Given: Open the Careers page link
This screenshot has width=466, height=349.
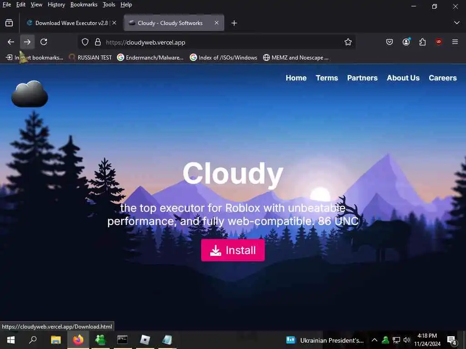Looking at the screenshot, I should click(x=442, y=78).
